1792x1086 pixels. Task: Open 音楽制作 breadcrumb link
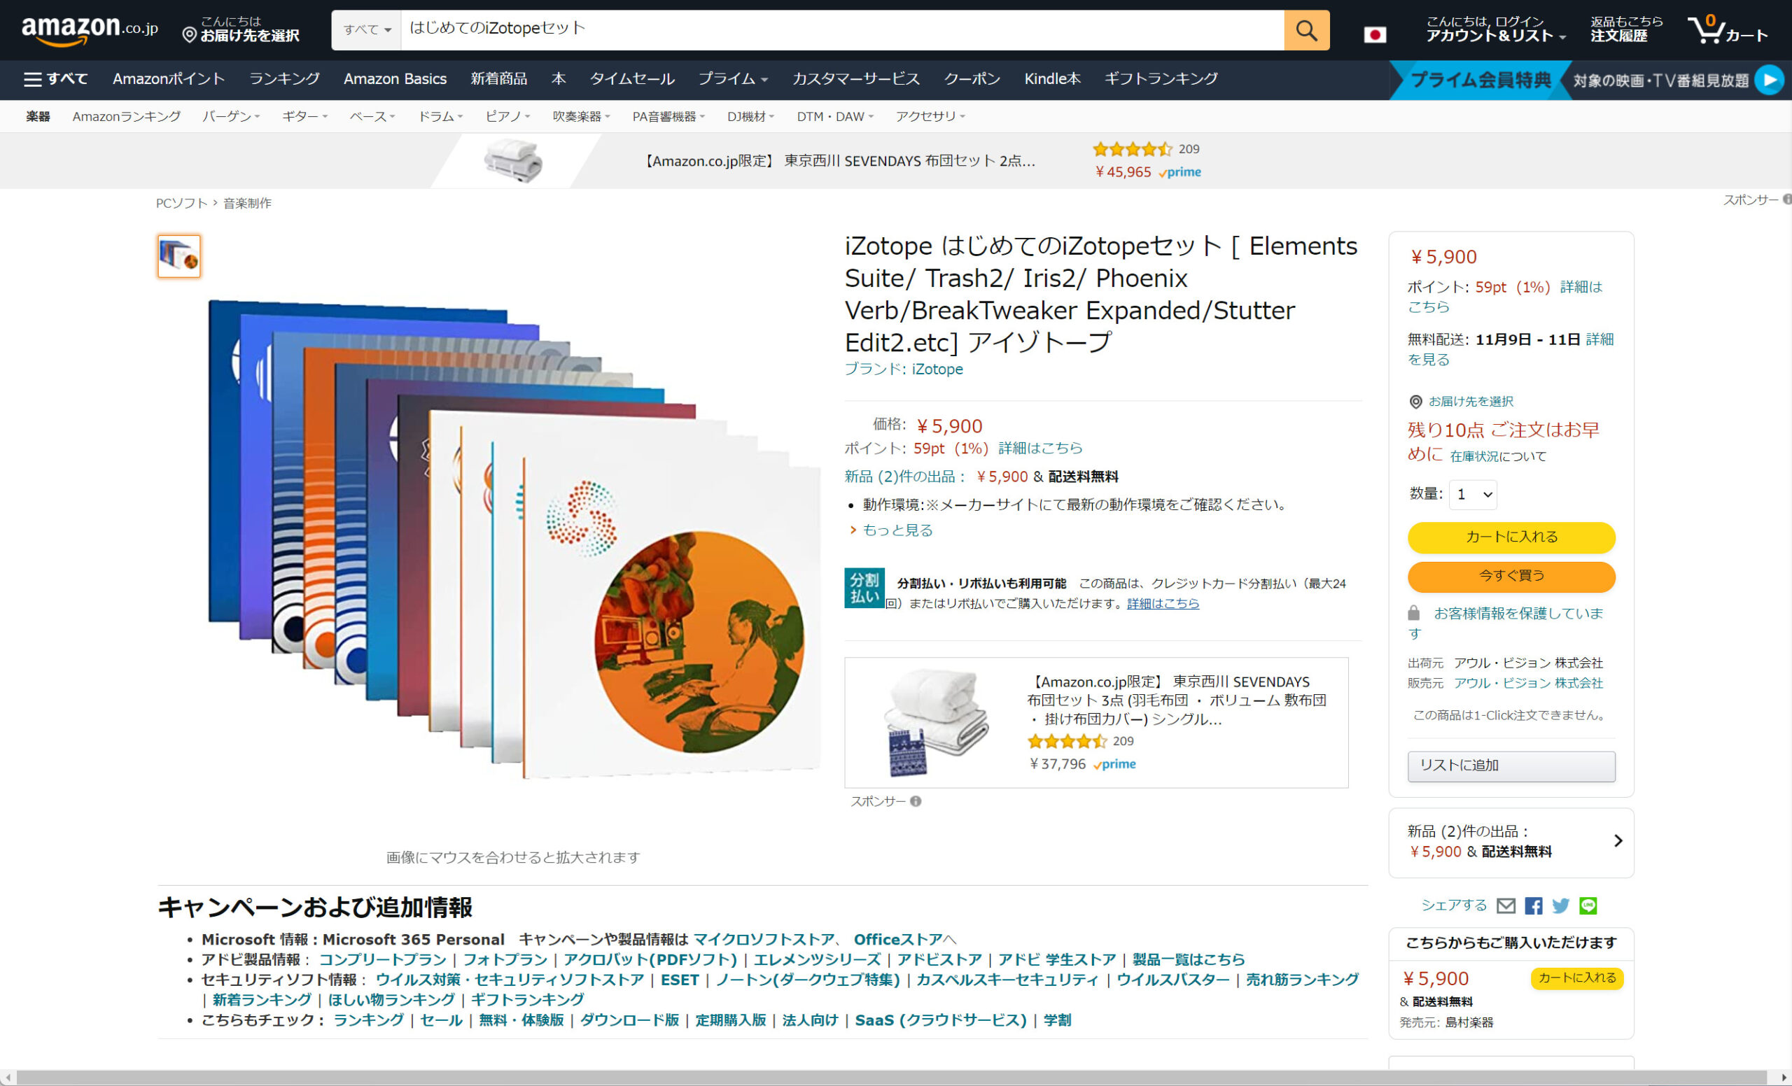tap(247, 204)
